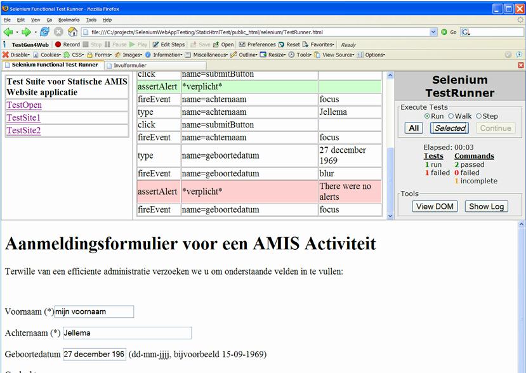Viewport: 526px width, 373px height.
Task: Click the Achternaam input field
Action: click(x=127, y=333)
